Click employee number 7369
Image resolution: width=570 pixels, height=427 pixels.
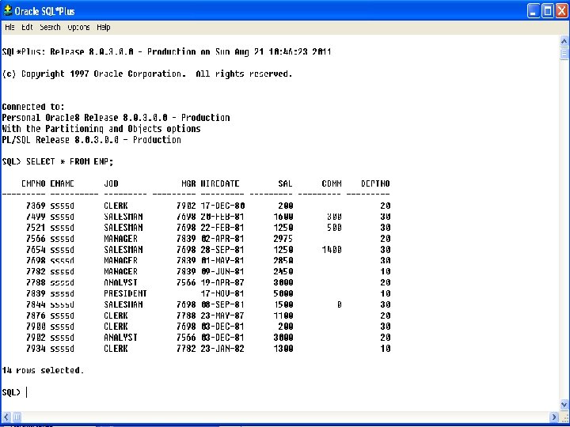(x=36, y=206)
